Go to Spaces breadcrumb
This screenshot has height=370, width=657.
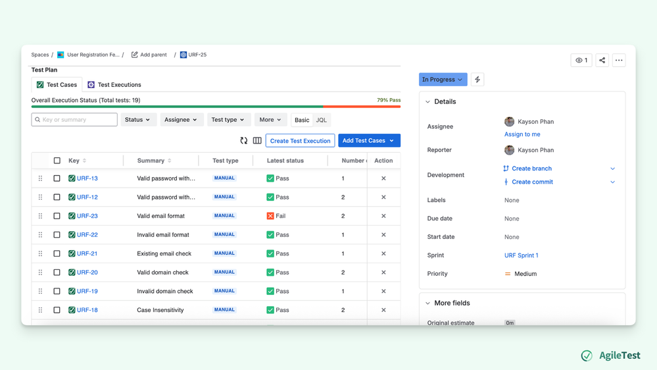(x=40, y=55)
